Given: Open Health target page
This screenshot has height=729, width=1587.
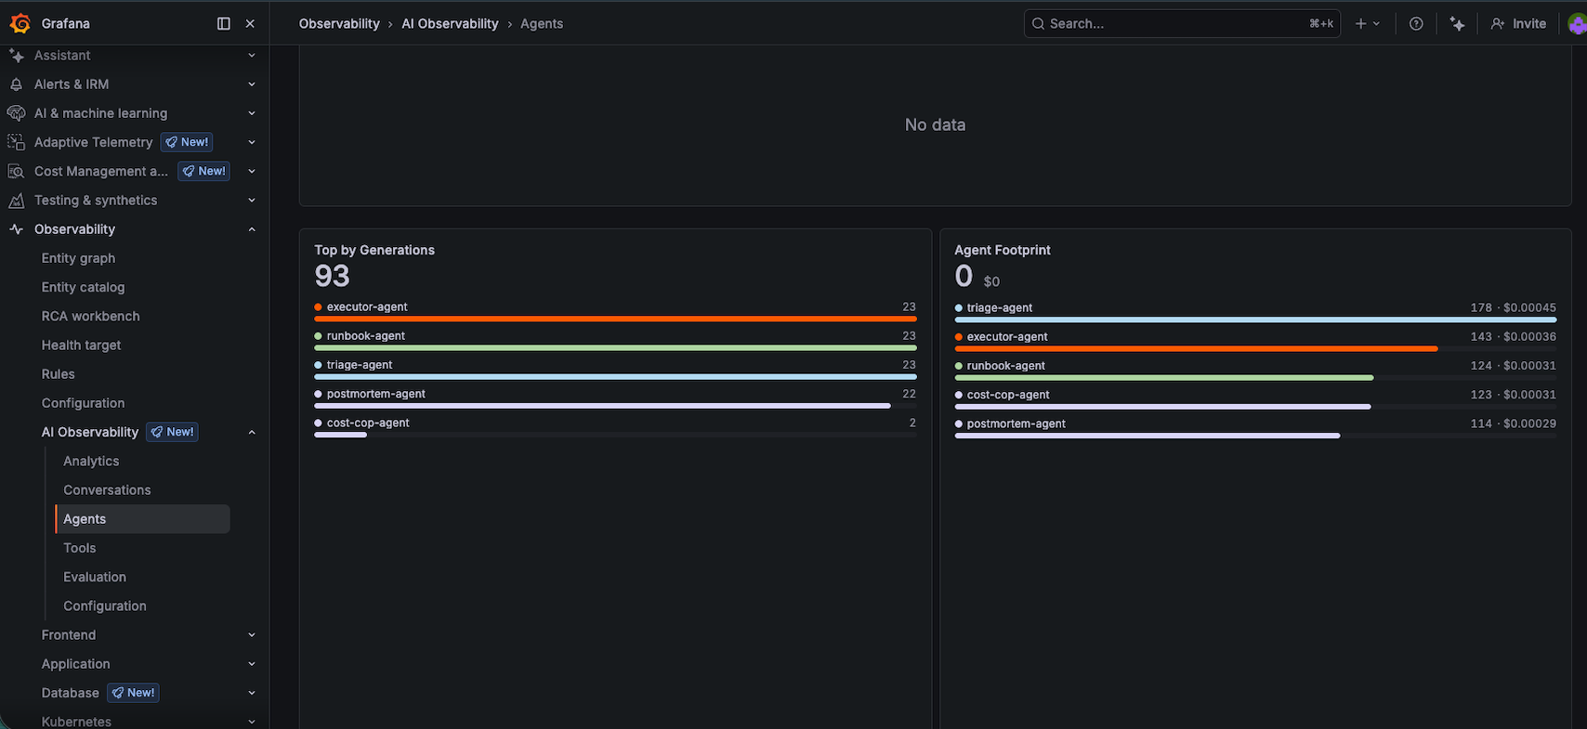Looking at the screenshot, I should click(x=81, y=345).
